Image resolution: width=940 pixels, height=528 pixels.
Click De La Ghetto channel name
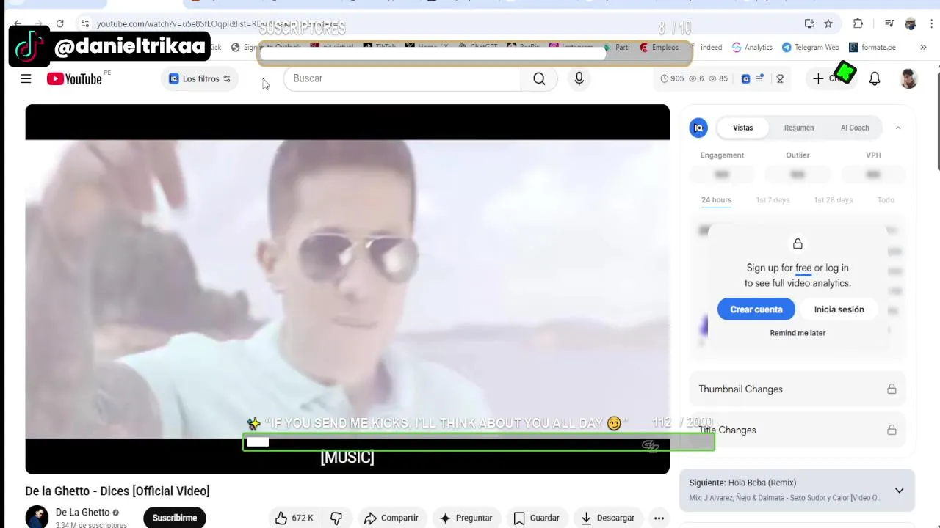point(82,513)
